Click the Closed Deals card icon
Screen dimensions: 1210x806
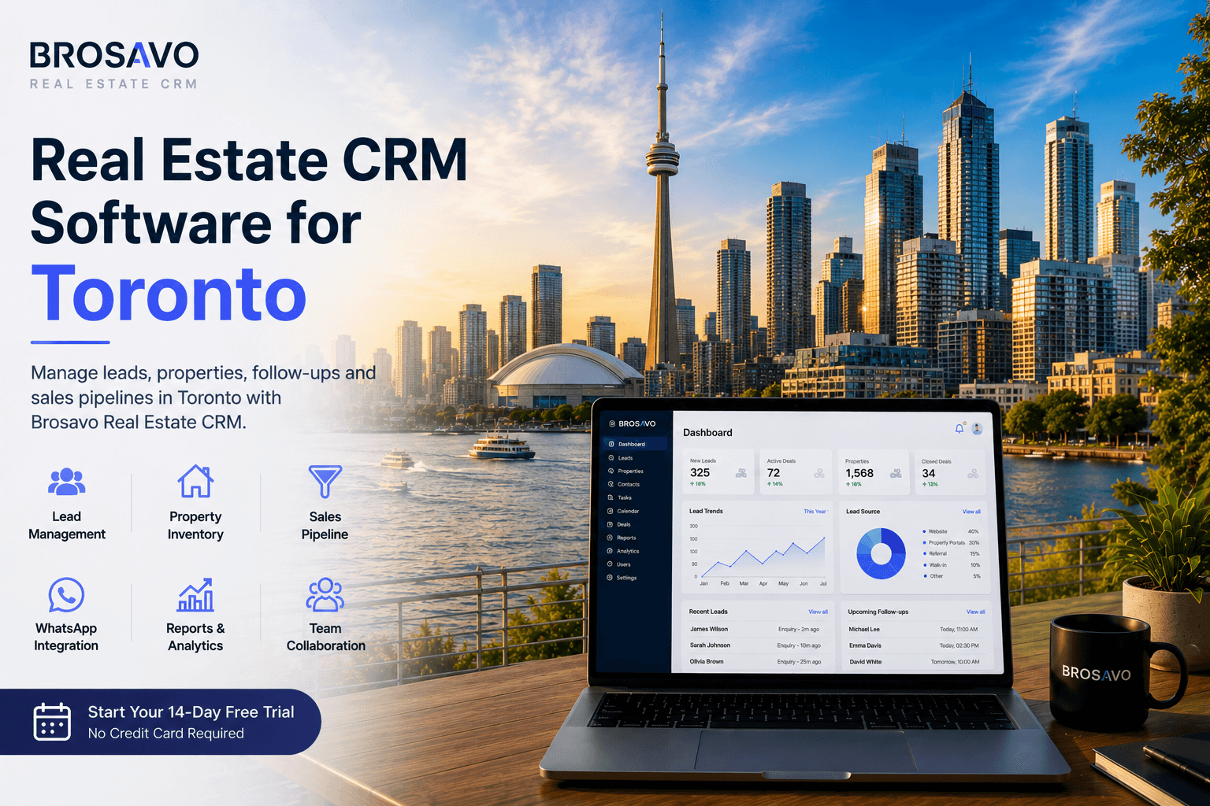click(973, 473)
